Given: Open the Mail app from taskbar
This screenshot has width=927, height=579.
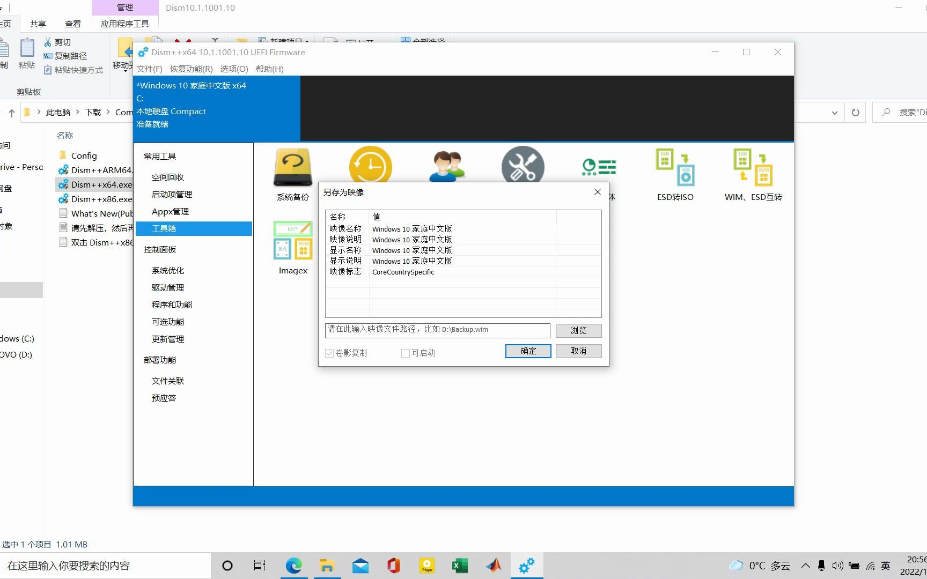Looking at the screenshot, I should point(360,566).
